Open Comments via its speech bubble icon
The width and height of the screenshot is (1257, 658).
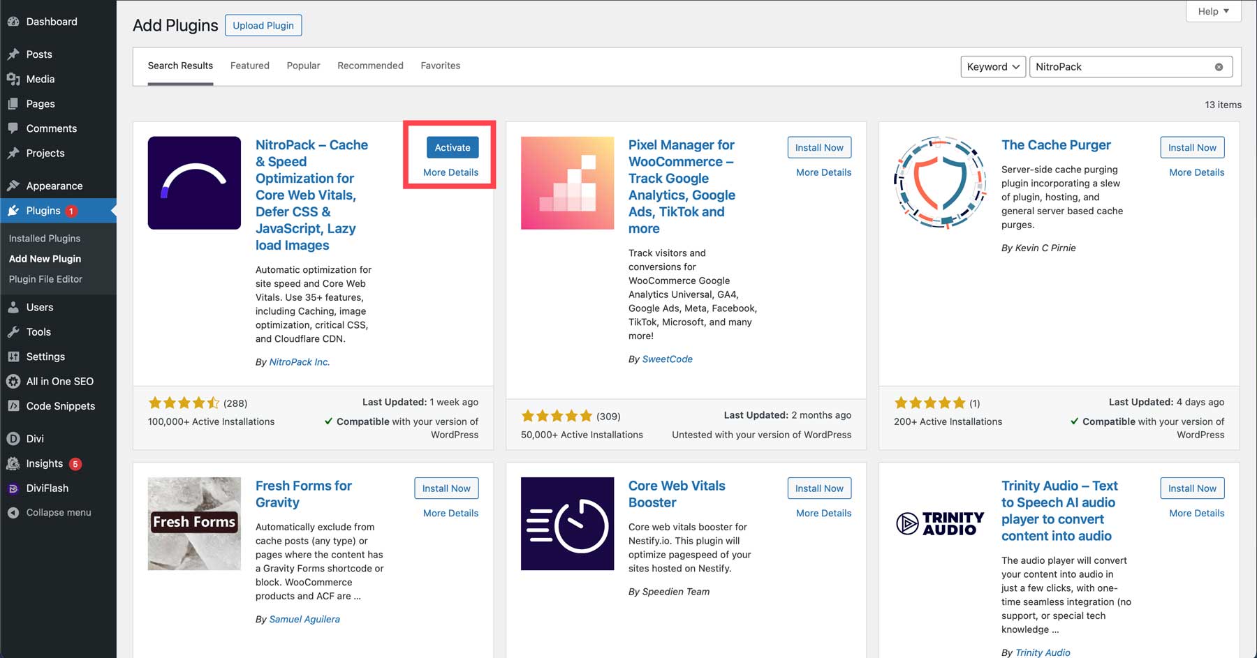[x=14, y=128]
